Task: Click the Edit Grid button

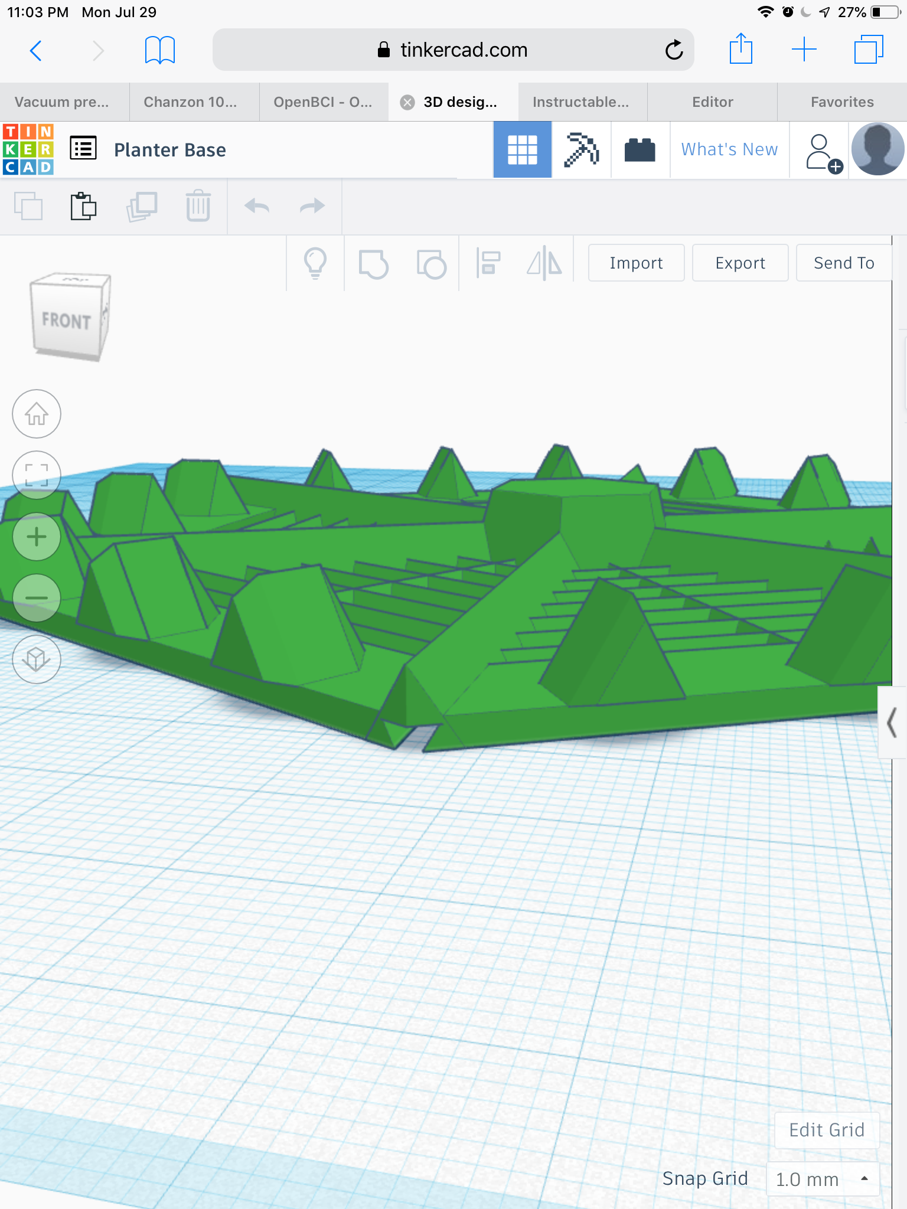Action: (x=827, y=1130)
